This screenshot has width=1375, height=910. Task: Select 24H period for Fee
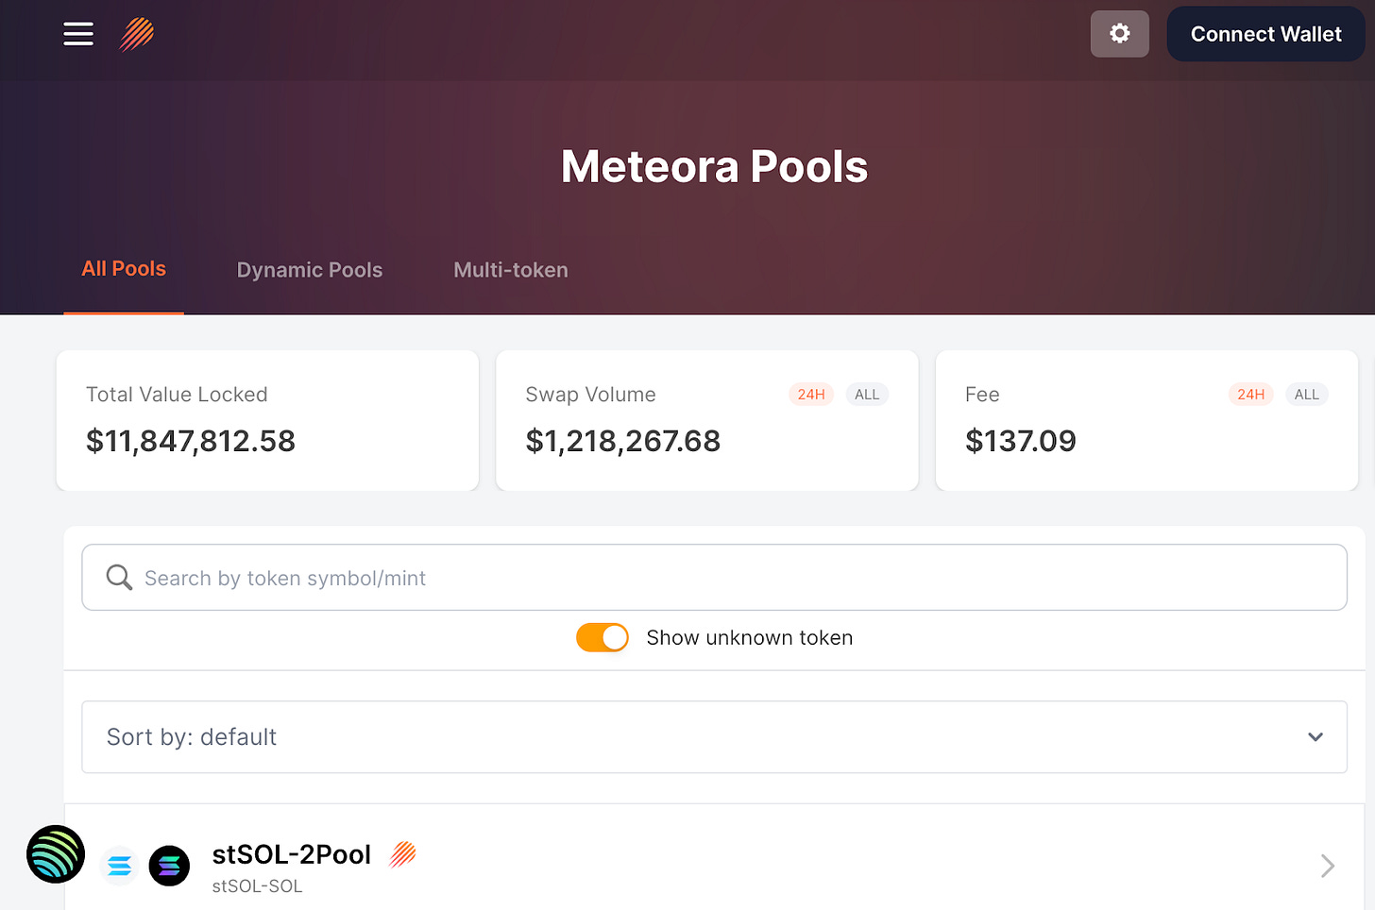pyautogui.click(x=1250, y=394)
